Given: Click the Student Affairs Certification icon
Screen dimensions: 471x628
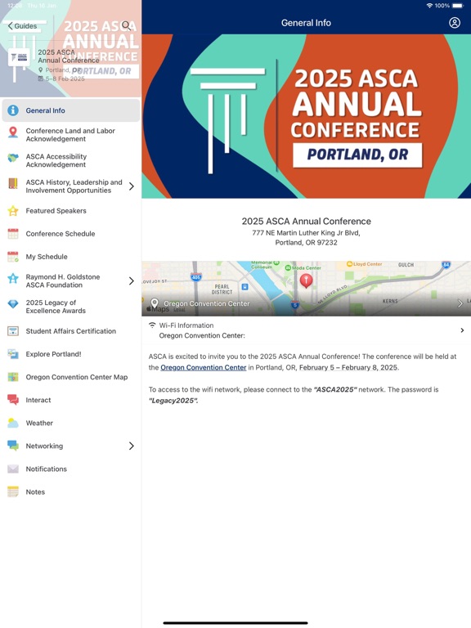Looking at the screenshot, I should (13, 331).
